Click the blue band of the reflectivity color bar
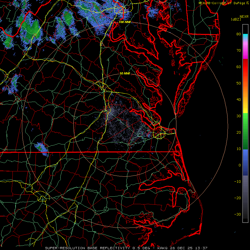 (245, 162)
